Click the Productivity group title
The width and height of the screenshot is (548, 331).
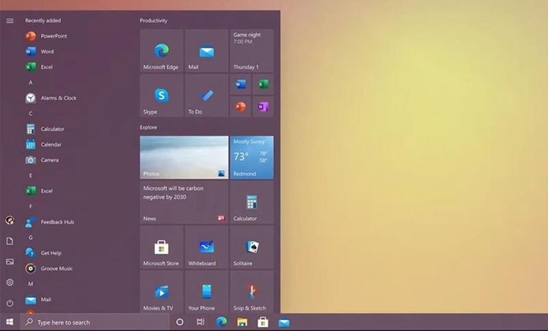pyautogui.click(x=153, y=21)
